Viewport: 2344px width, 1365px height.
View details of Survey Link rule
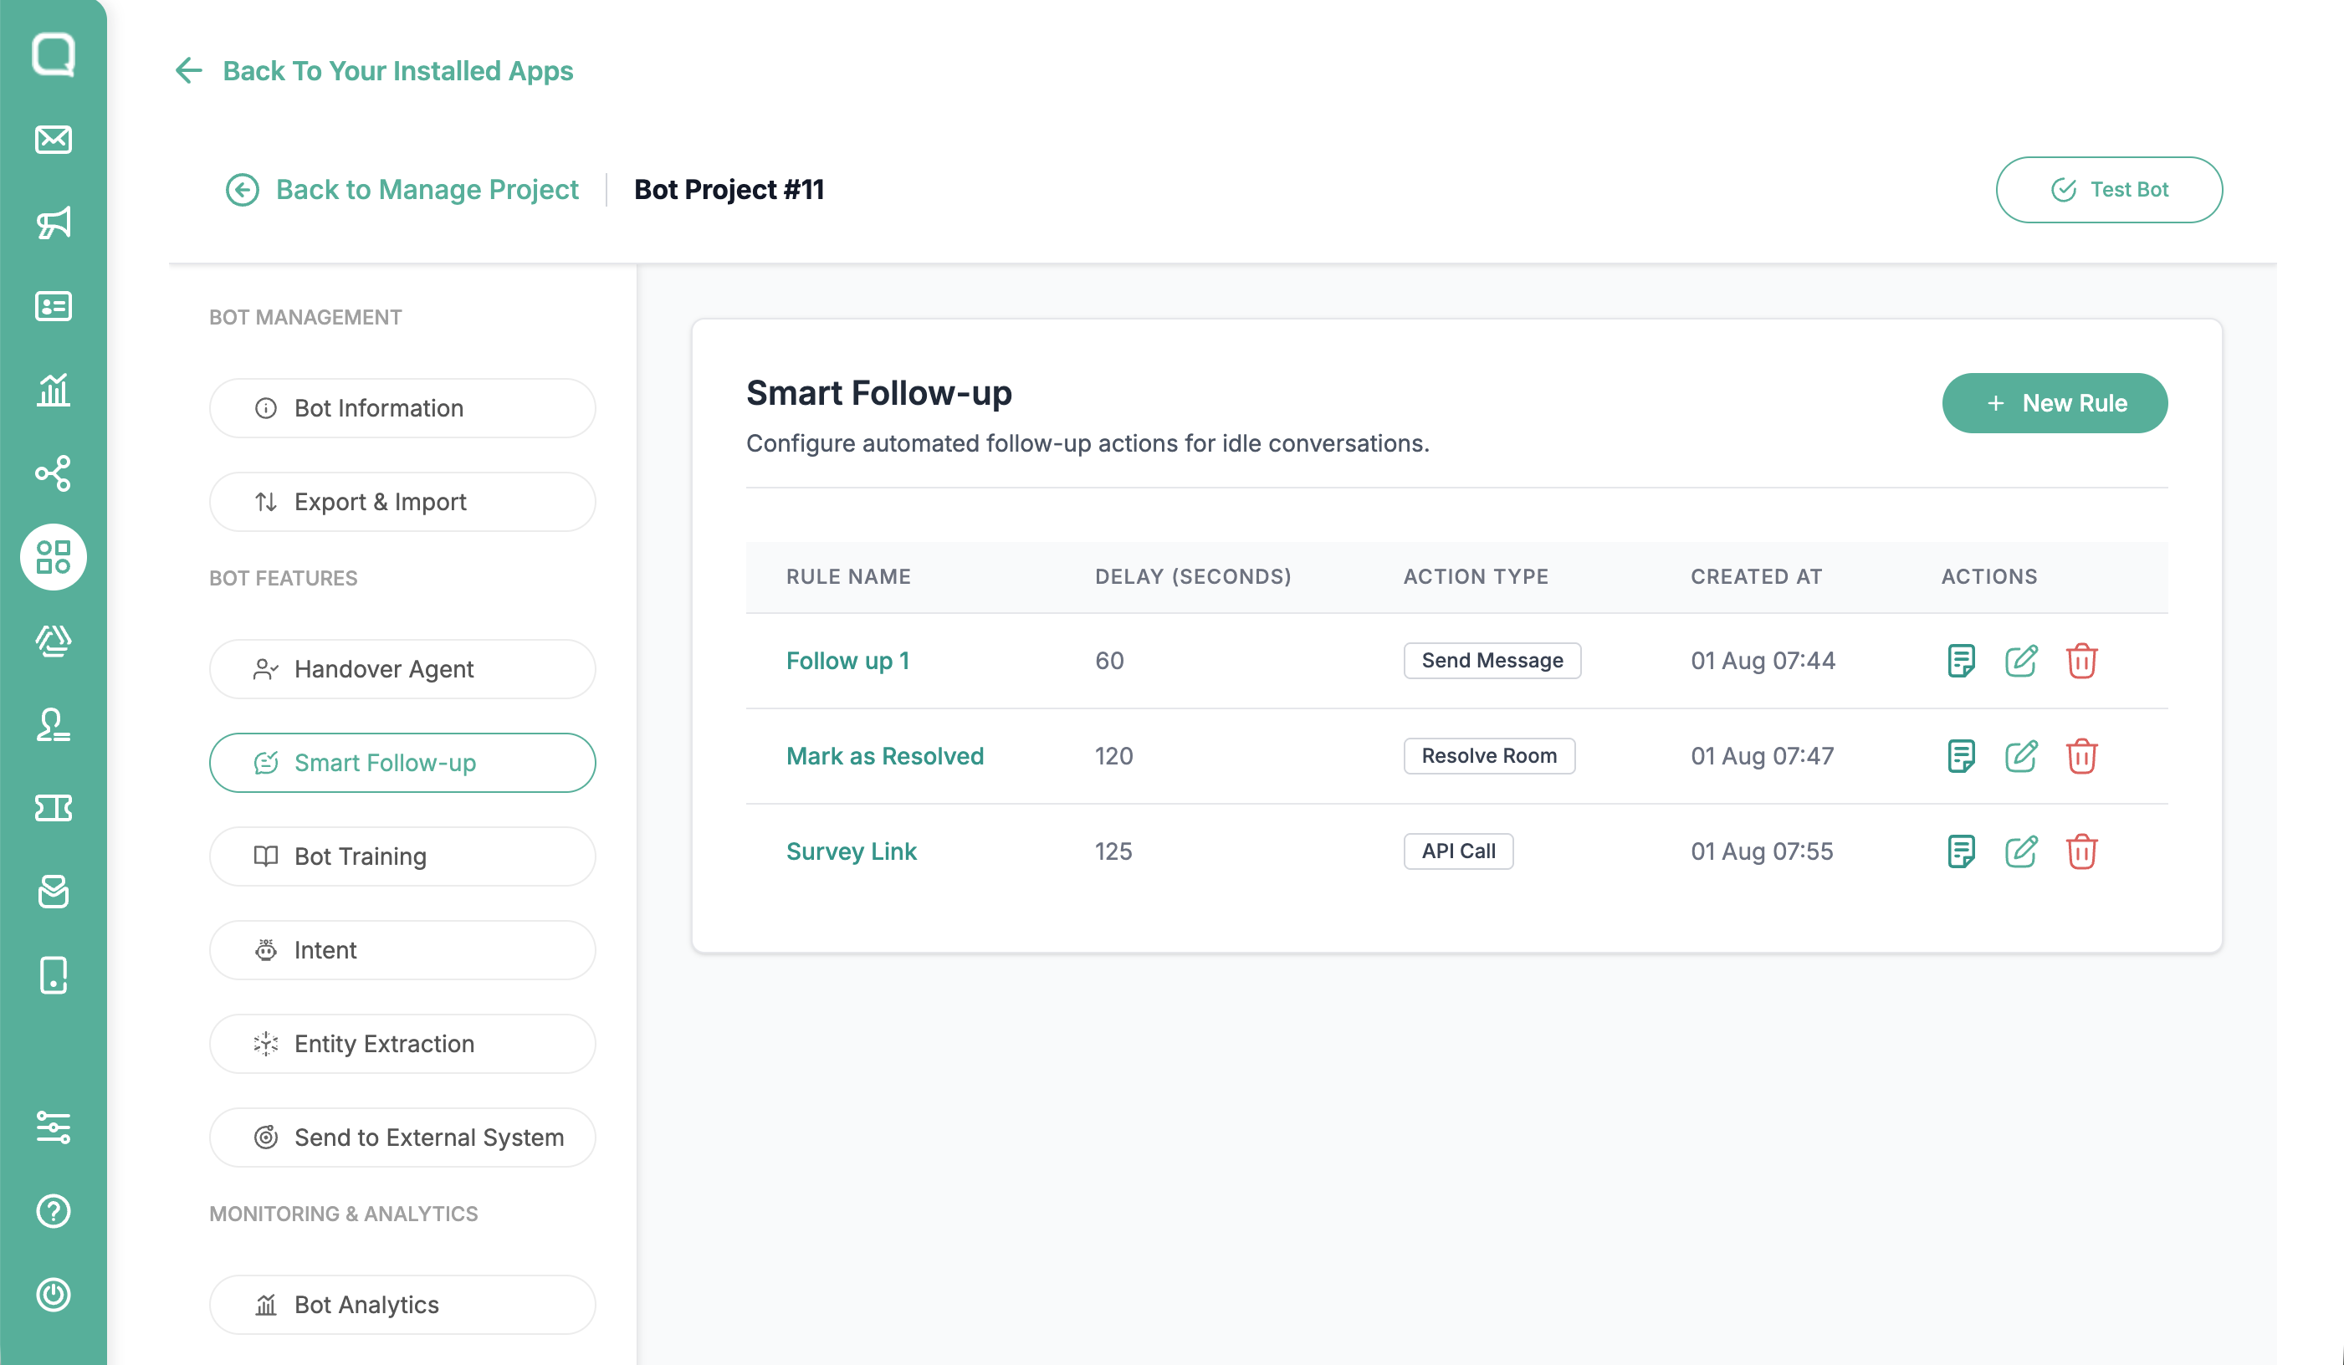click(x=1961, y=851)
